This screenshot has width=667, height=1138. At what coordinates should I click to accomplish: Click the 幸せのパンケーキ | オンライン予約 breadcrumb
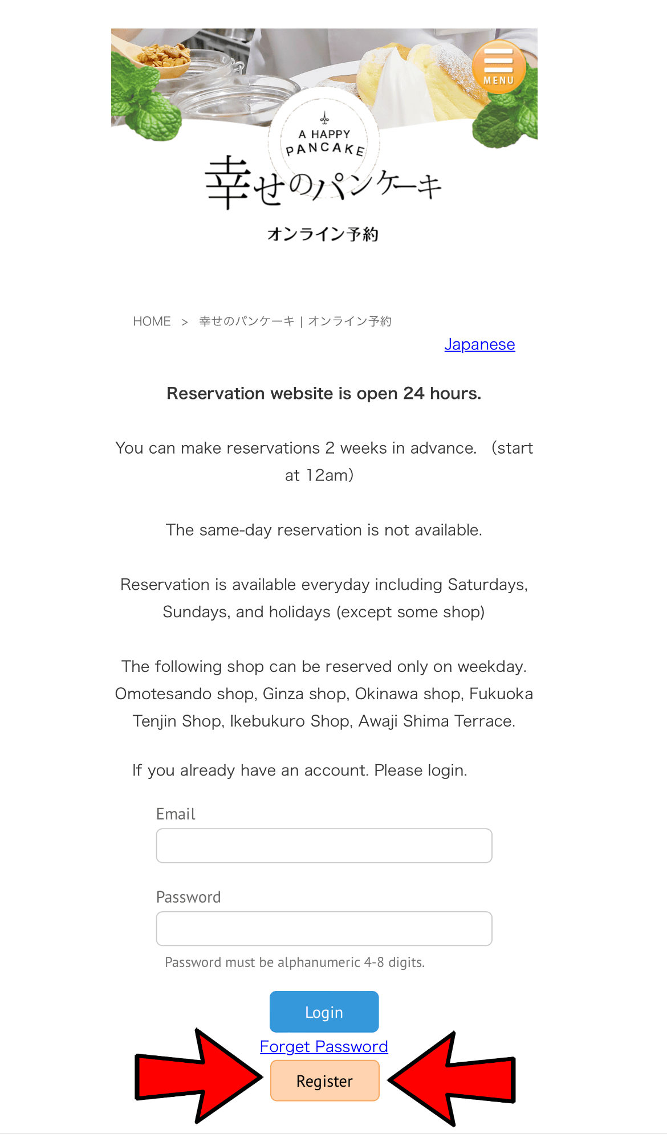[295, 321]
